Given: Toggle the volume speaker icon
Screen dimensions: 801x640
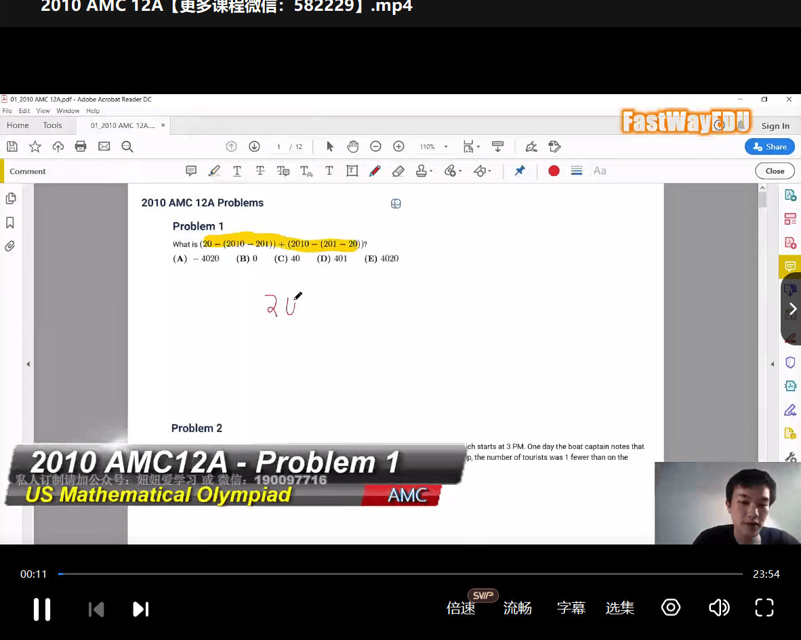Looking at the screenshot, I should (x=719, y=608).
